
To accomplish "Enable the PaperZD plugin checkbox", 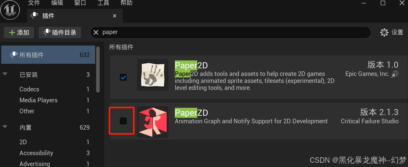I will click(x=123, y=121).
